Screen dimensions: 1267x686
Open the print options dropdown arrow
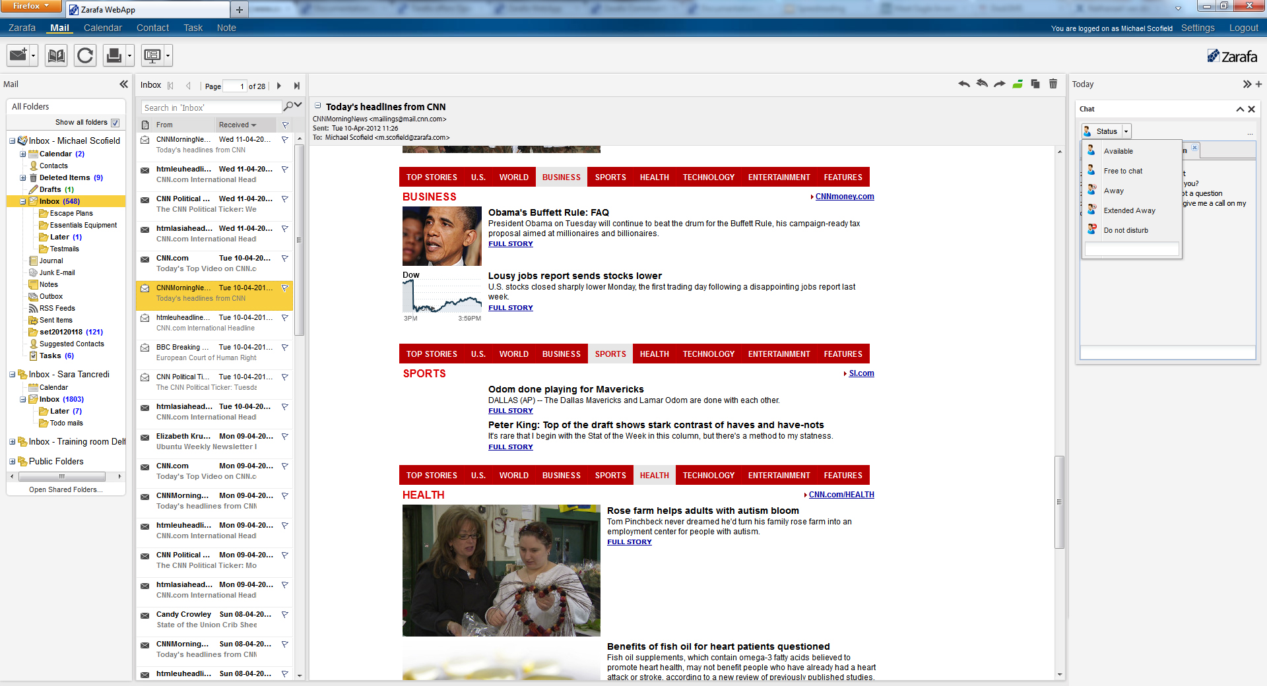pyautogui.click(x=129, y=55)
